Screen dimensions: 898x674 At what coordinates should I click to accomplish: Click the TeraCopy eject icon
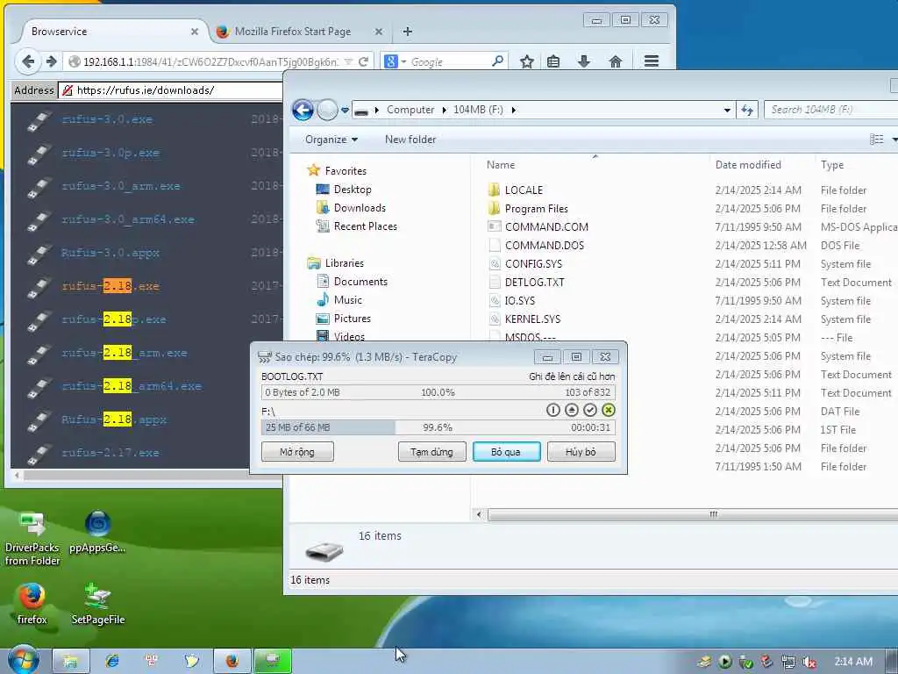tap(571, 410)
